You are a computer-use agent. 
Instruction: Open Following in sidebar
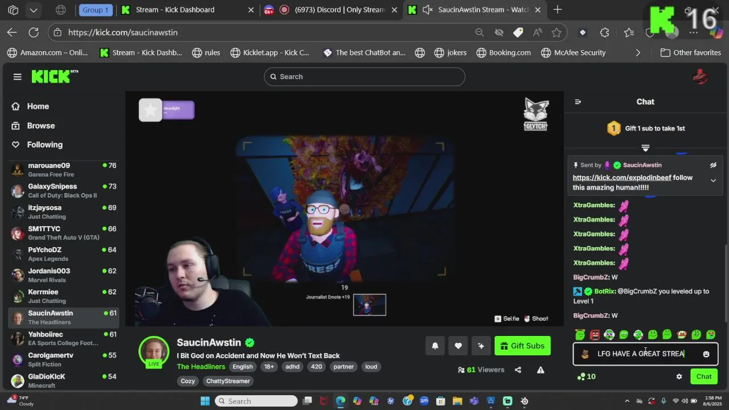(44, 145)
